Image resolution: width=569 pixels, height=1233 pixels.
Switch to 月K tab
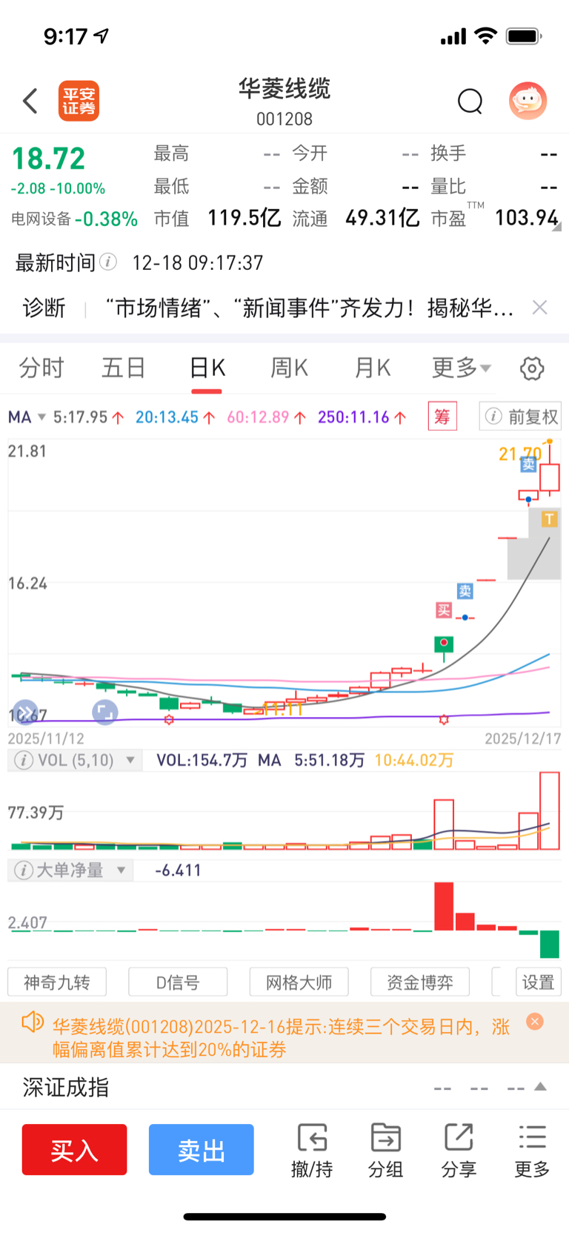coord(372,368)
